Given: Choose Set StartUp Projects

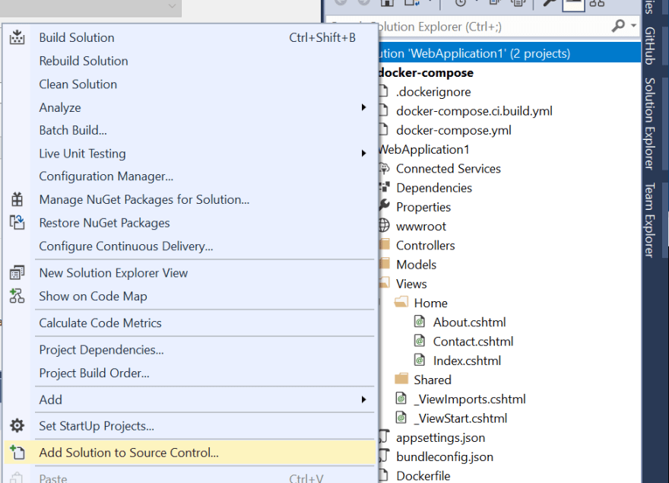Looking at the screenshot, I should pyautogui.click(x=189, y=426).
